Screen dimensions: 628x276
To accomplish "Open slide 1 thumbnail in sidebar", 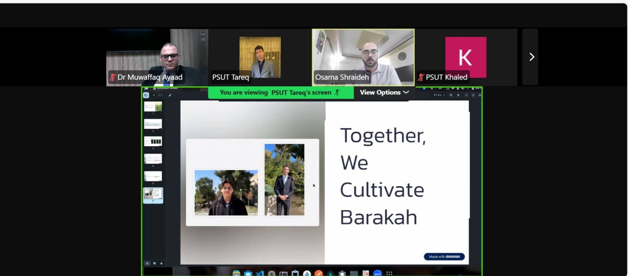I will [x=153, y=106].
